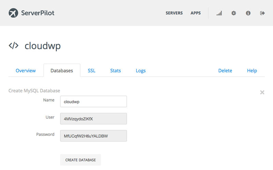Open APPS in top navigation
273x170 pixels.
(196, 13)
